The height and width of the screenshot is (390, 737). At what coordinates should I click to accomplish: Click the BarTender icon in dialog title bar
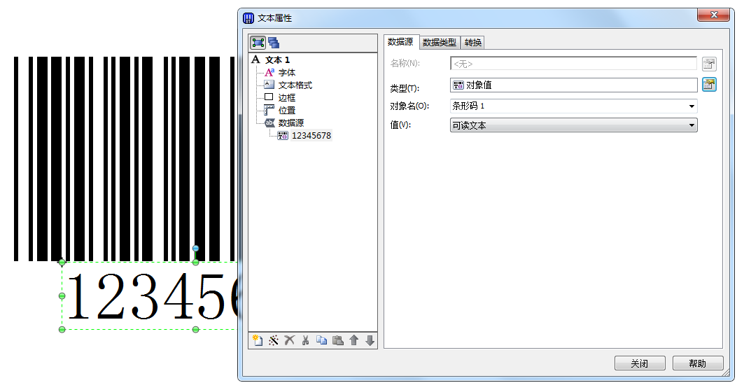(248, 18)
